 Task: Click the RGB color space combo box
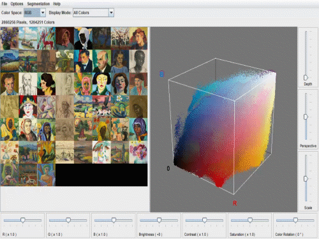34,13
